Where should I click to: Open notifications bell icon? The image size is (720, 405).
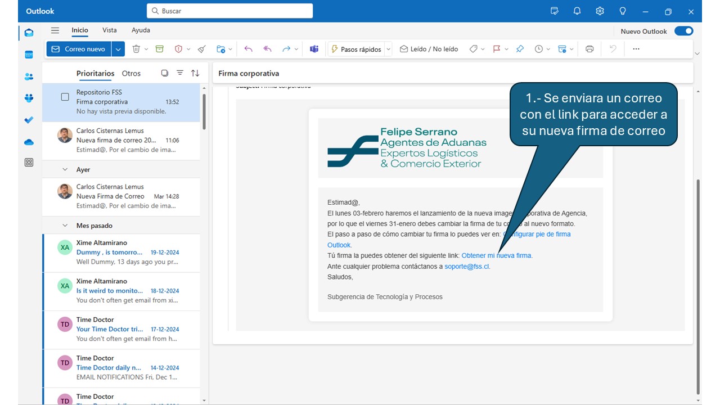577,11
